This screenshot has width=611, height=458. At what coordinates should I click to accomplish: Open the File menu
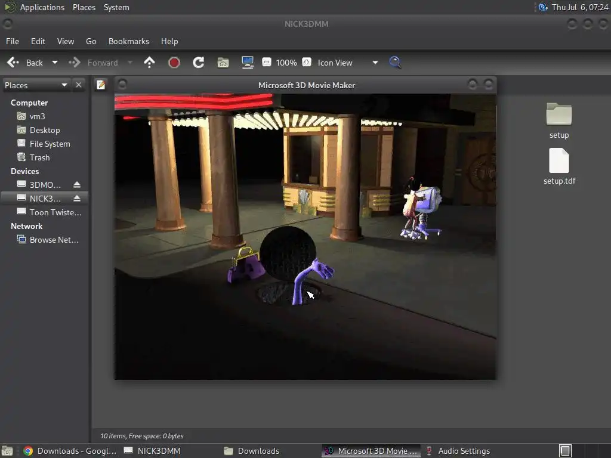pos(13,41)
